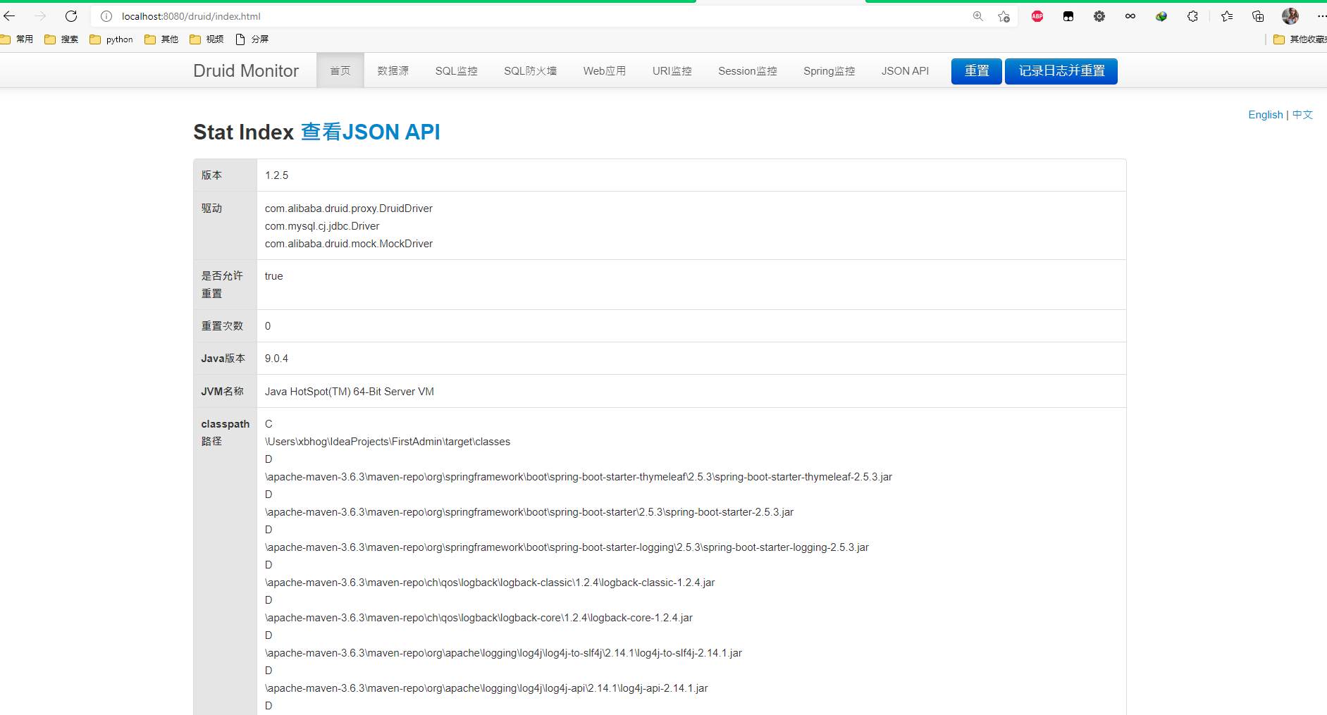
Task: Click the classpath路径 row label
Action: [226, 433]
